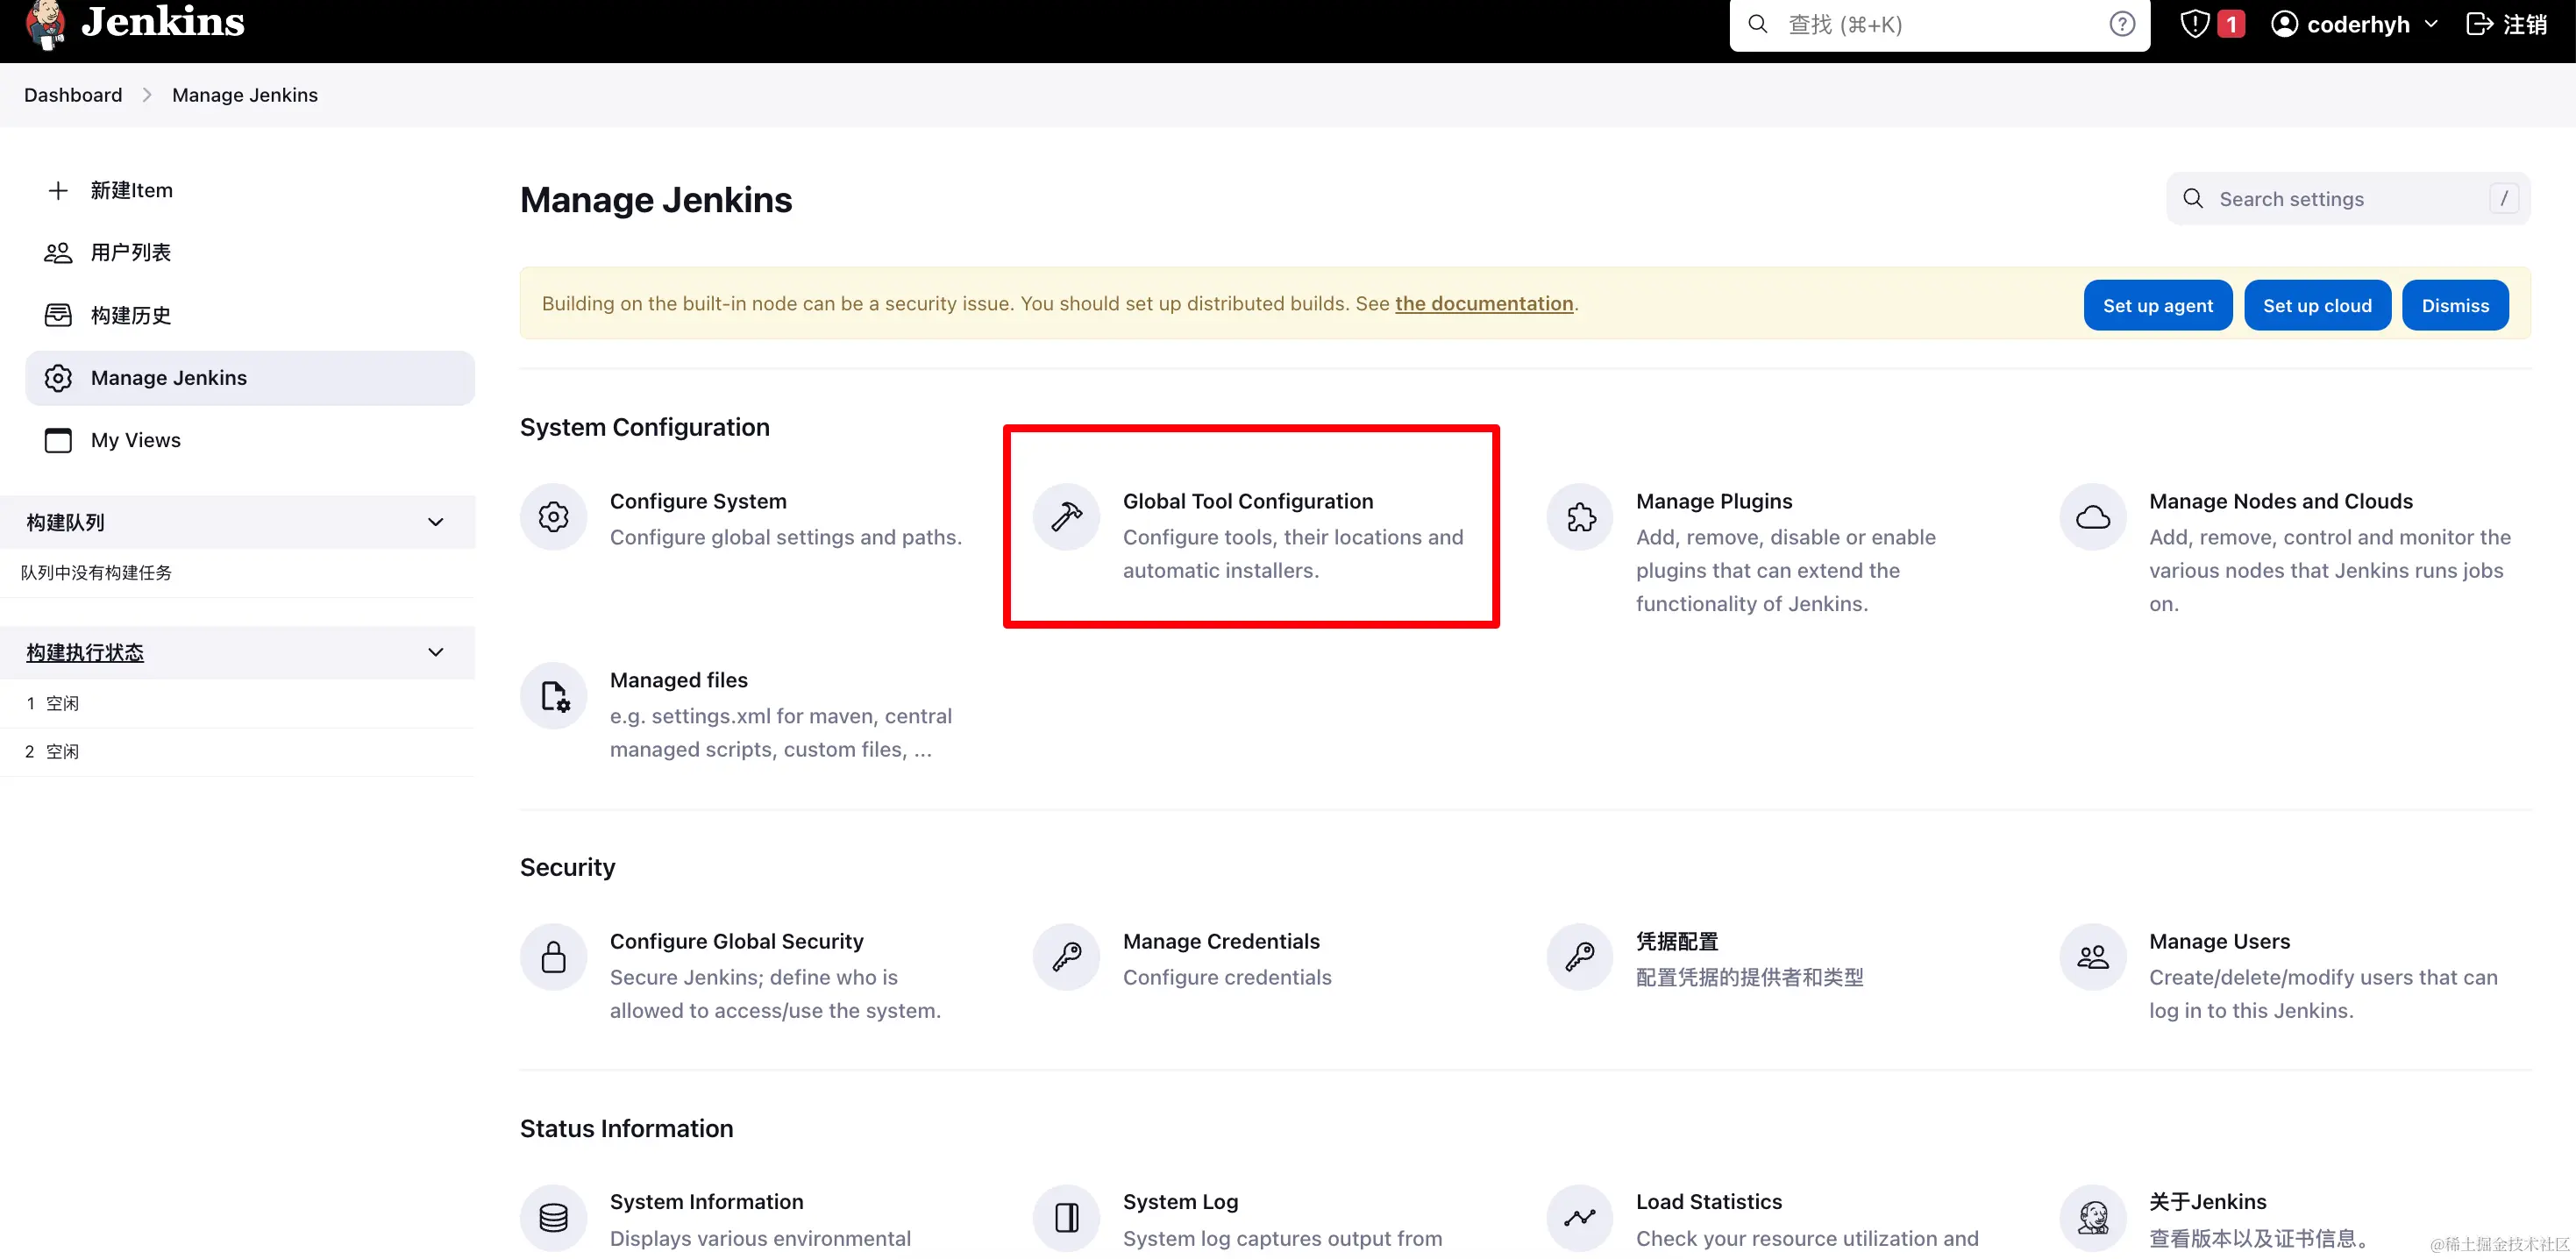Click executor row 2 空闲
The image size is (2576, 1259).
(237, 752)
